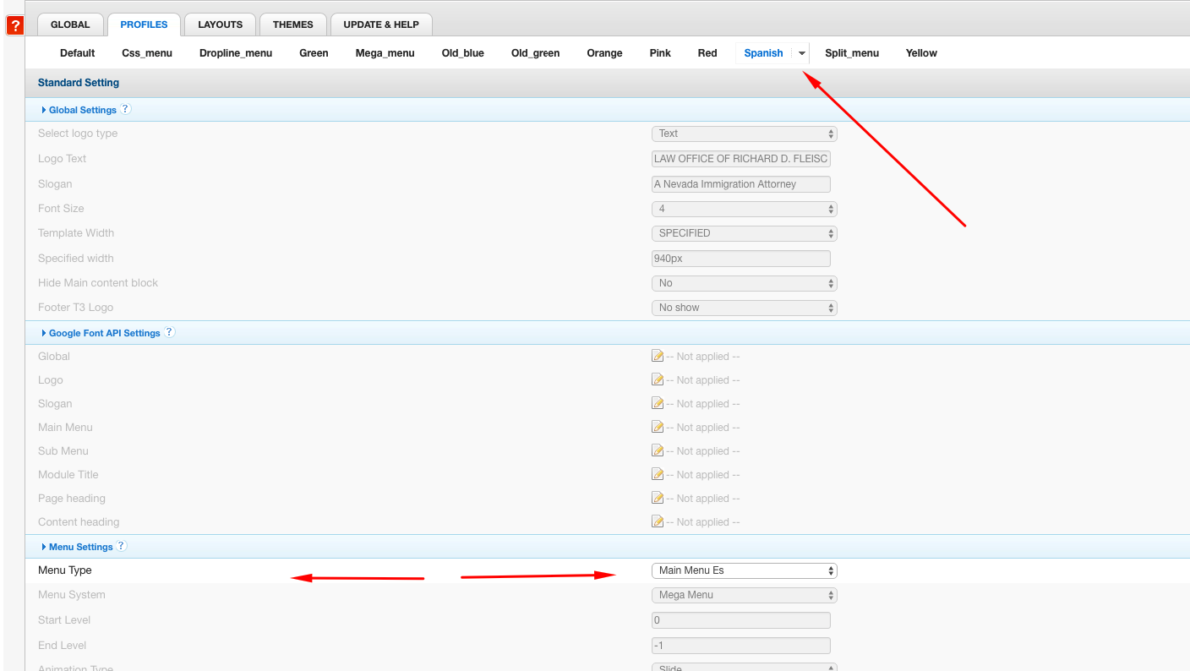Edit the Logo font pencil icon
The image size is (1190, 671).
[x=658, y=379]
